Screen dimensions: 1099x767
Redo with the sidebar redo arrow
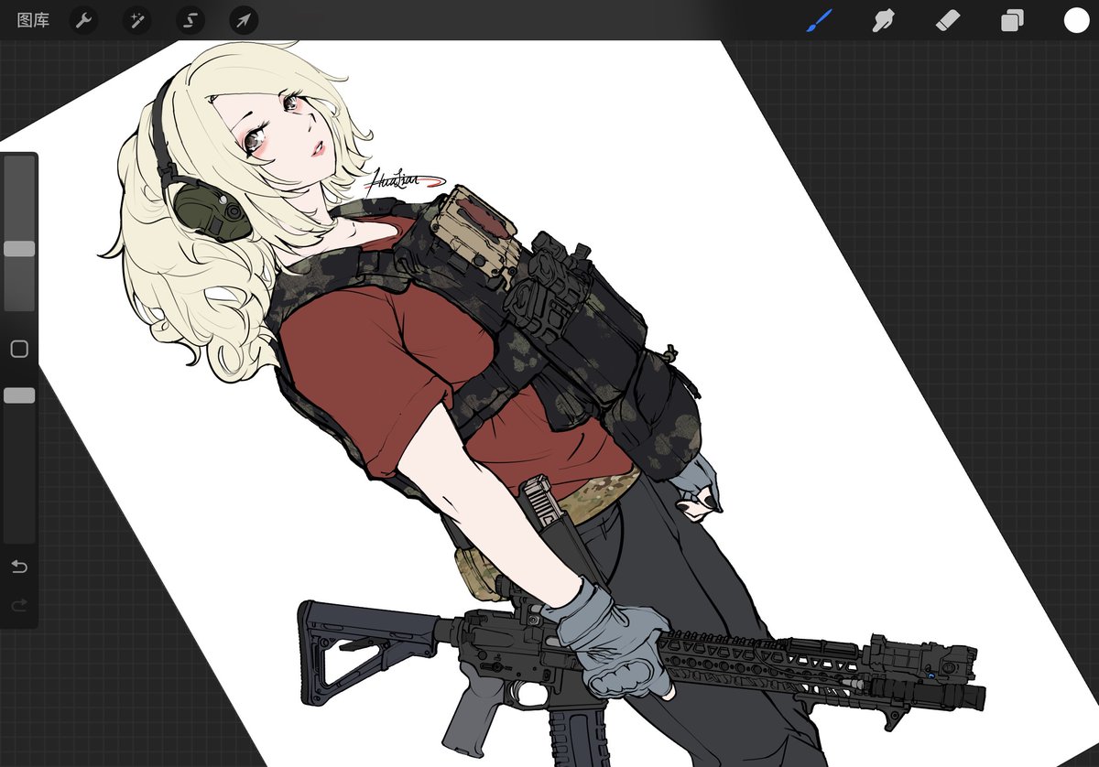point(19,605)
